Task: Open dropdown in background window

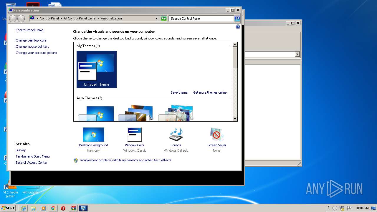Action: coord(297,54)
